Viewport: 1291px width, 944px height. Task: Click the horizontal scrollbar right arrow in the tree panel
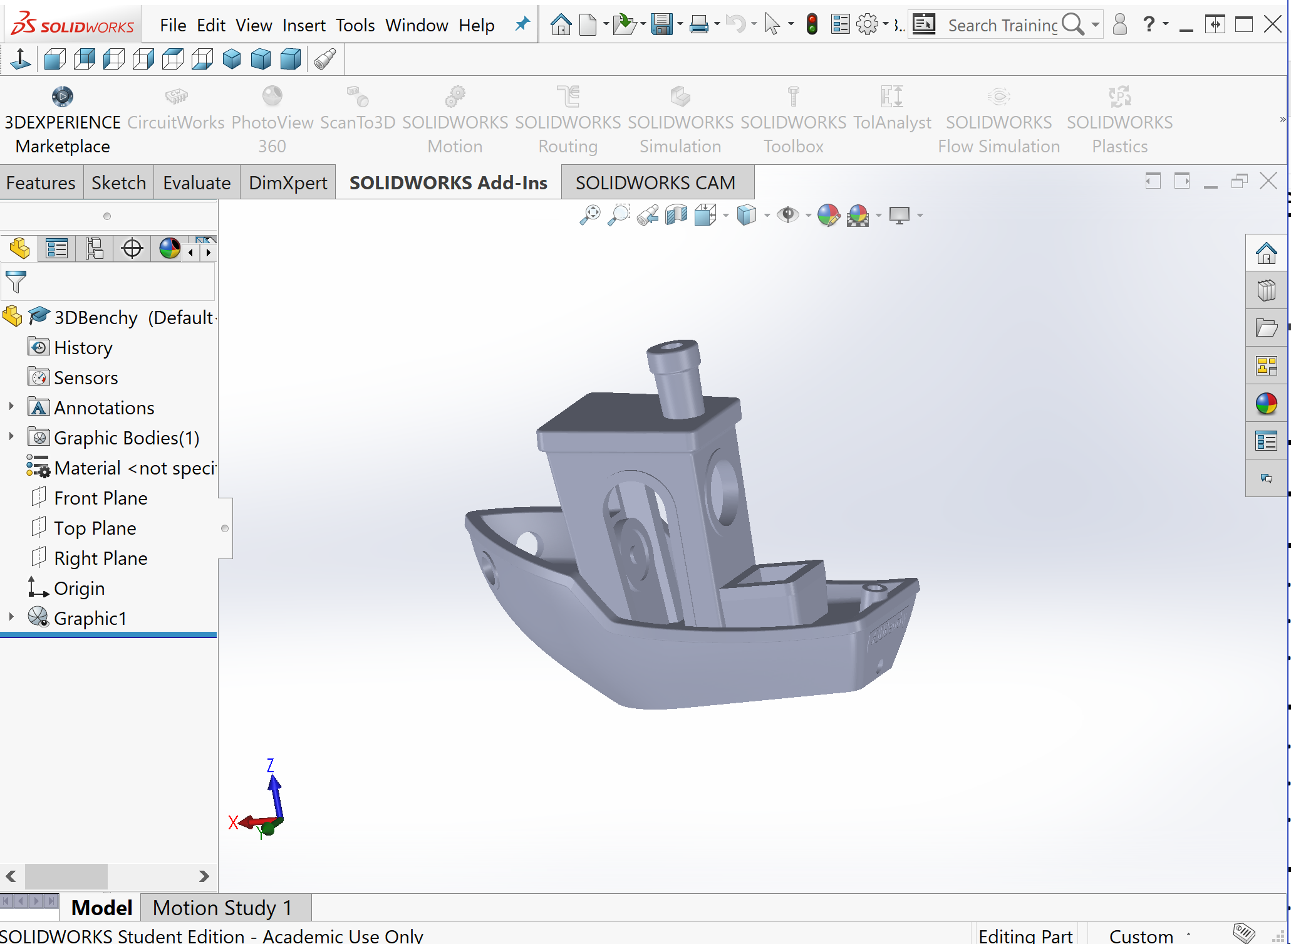coord(204,876)
